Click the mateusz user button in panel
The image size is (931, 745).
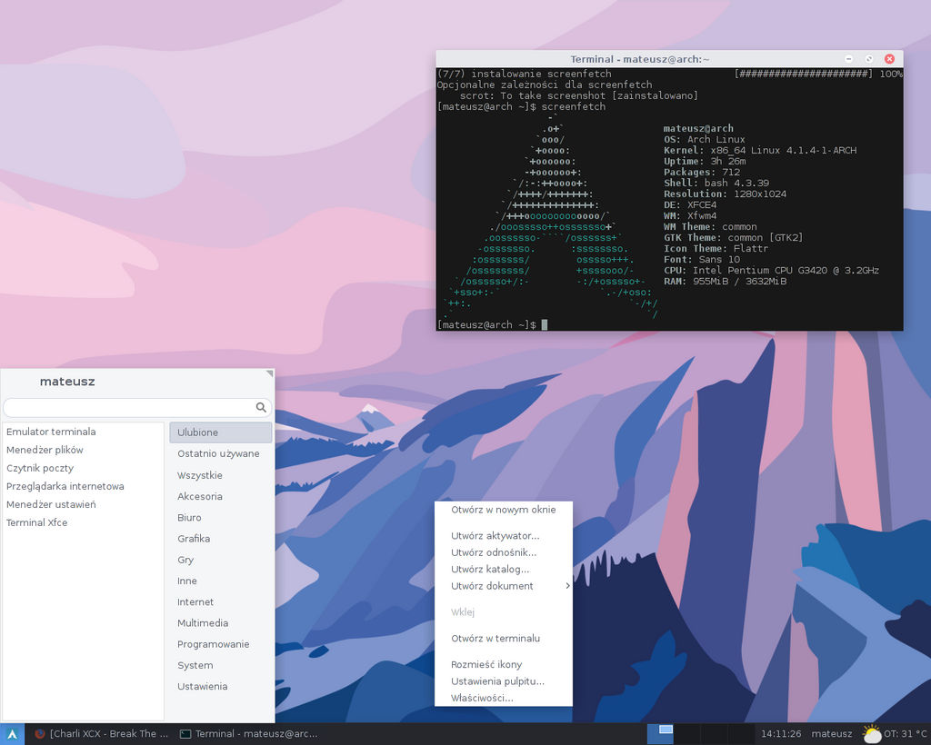click(831, 734)
